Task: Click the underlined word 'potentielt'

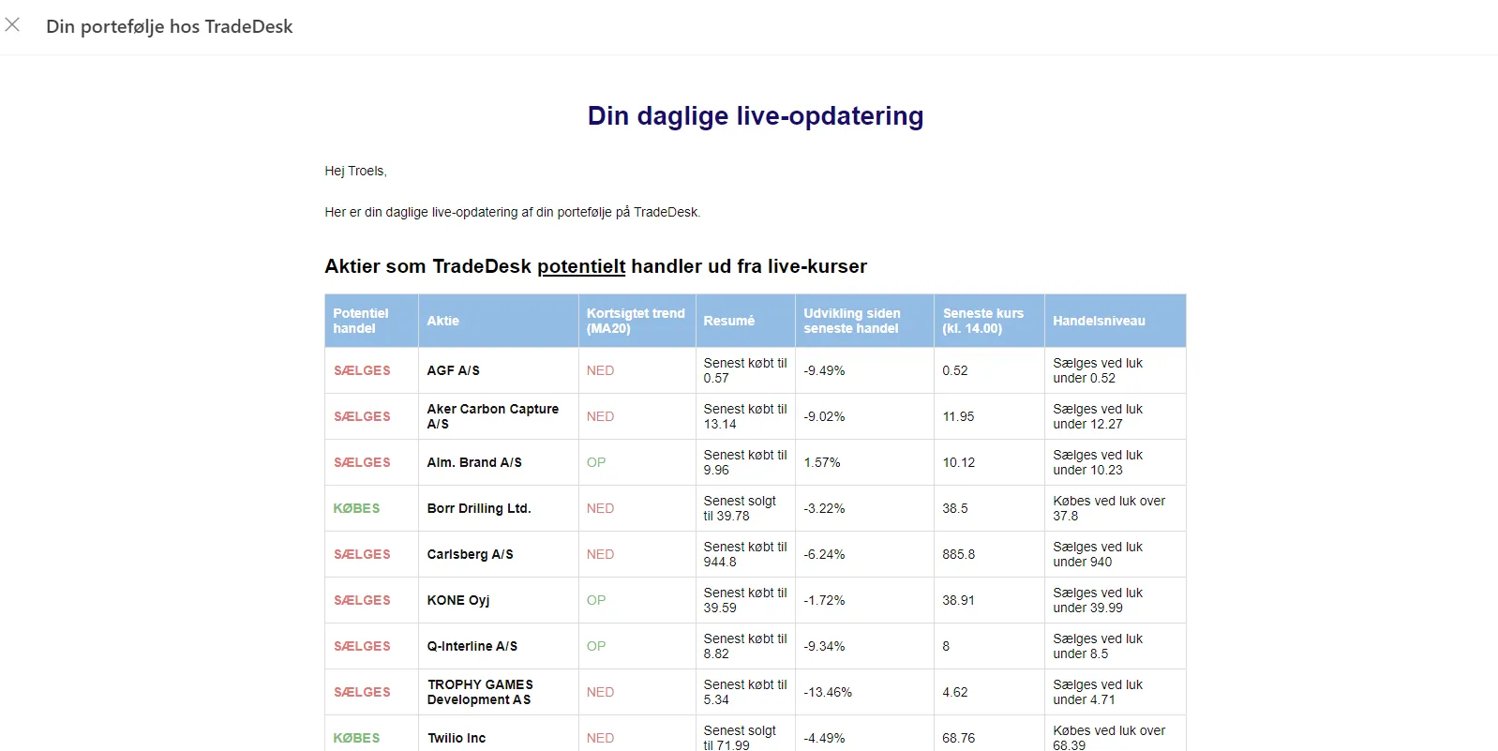Action: coord(580,266)
